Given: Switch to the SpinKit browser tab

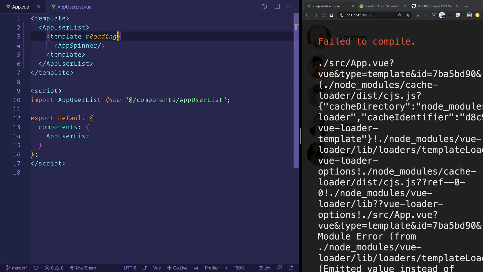Looking at the screenshot, I should click(x=435, y=6).
